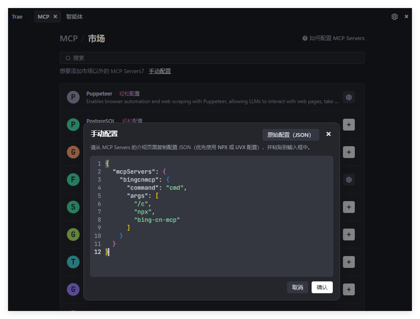Click plus button in PostgreSQL row
Screen dimensions: 420x319
(x=348, y=125)
